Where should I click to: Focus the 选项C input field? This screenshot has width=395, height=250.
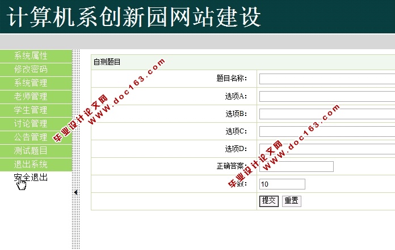click(327, 132)
